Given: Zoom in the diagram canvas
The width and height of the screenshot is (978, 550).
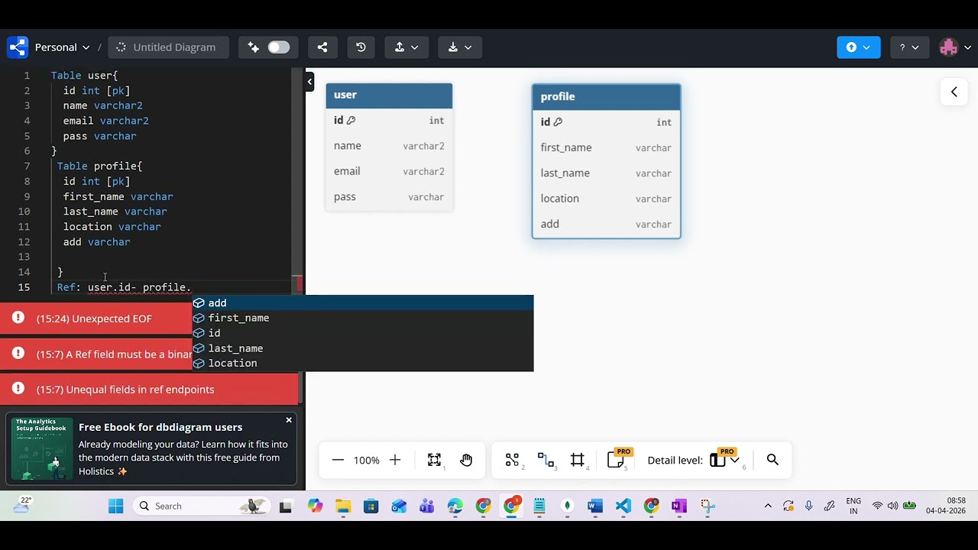Looking at the screenshot, I should click(395, 460).
